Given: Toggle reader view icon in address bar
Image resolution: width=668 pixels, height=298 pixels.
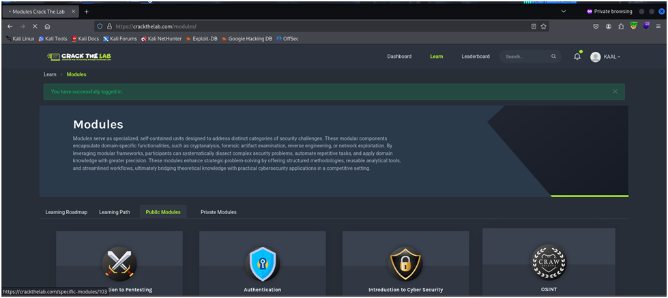Looking at the screenshot, I should (x=534, y=27).
